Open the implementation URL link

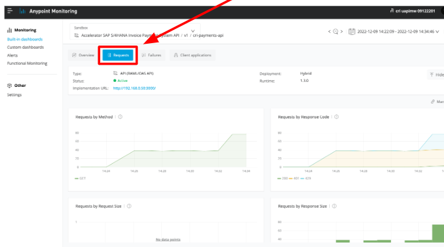(135, 88)
